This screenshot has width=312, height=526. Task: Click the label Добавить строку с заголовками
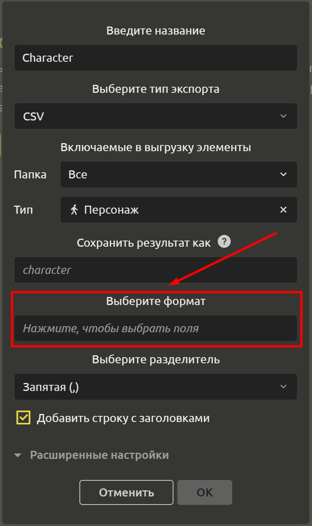coord(123,418)
